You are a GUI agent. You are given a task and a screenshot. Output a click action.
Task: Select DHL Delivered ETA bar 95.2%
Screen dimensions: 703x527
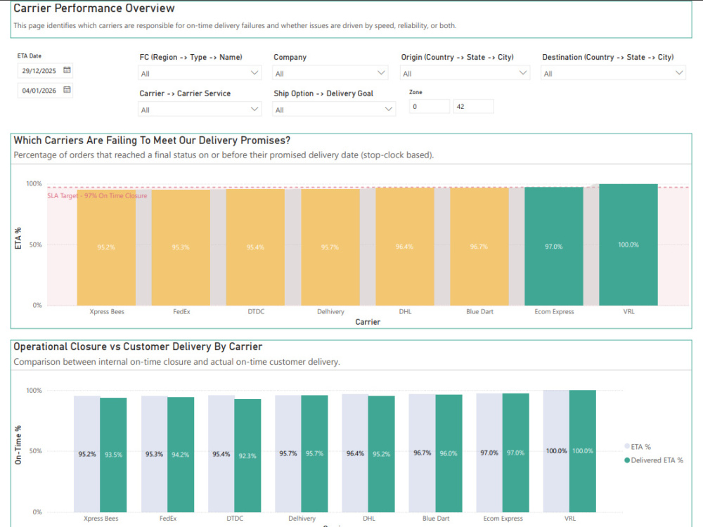382,454
